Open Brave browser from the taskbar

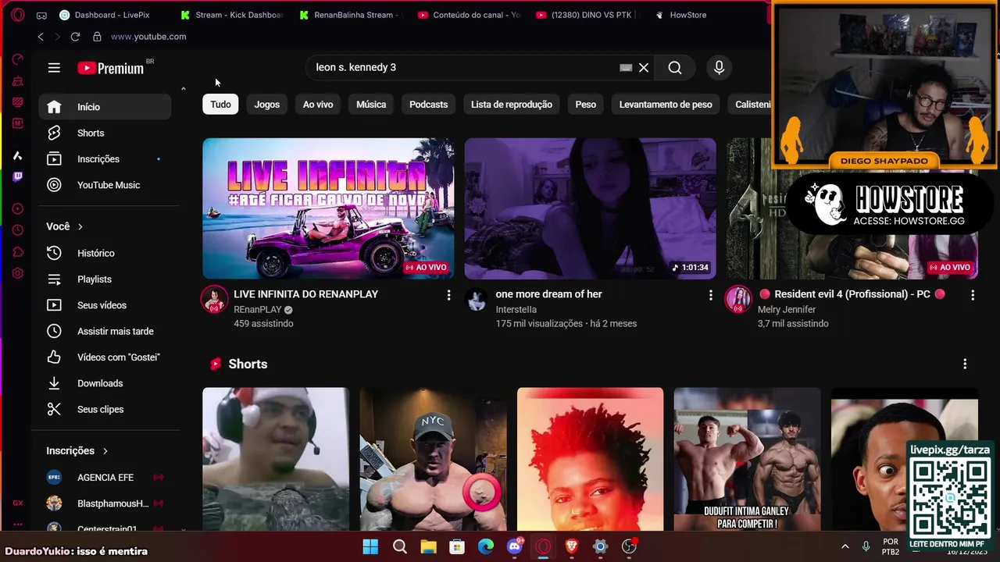tap(572, 546)
